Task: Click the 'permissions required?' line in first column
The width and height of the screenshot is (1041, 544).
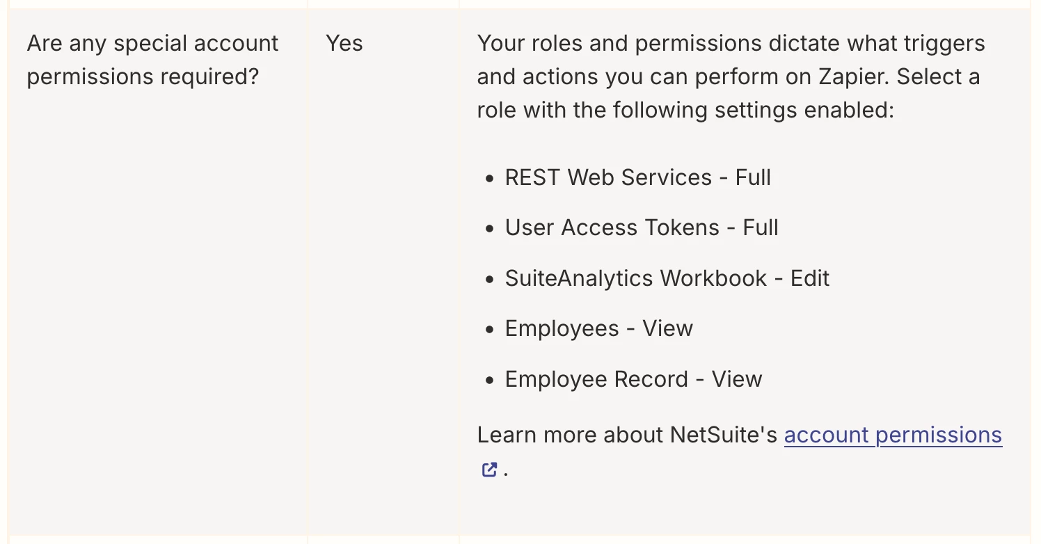Action: [143, 77]
